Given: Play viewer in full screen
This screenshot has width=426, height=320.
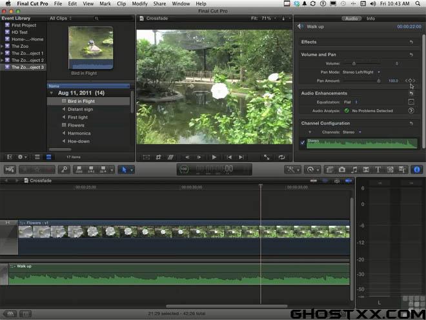Looking at the screenshot, I should (x=267, y=157).
